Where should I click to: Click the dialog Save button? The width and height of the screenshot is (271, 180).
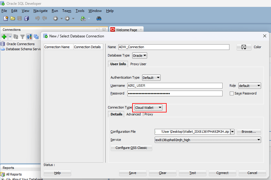click(x=133, y=173)
